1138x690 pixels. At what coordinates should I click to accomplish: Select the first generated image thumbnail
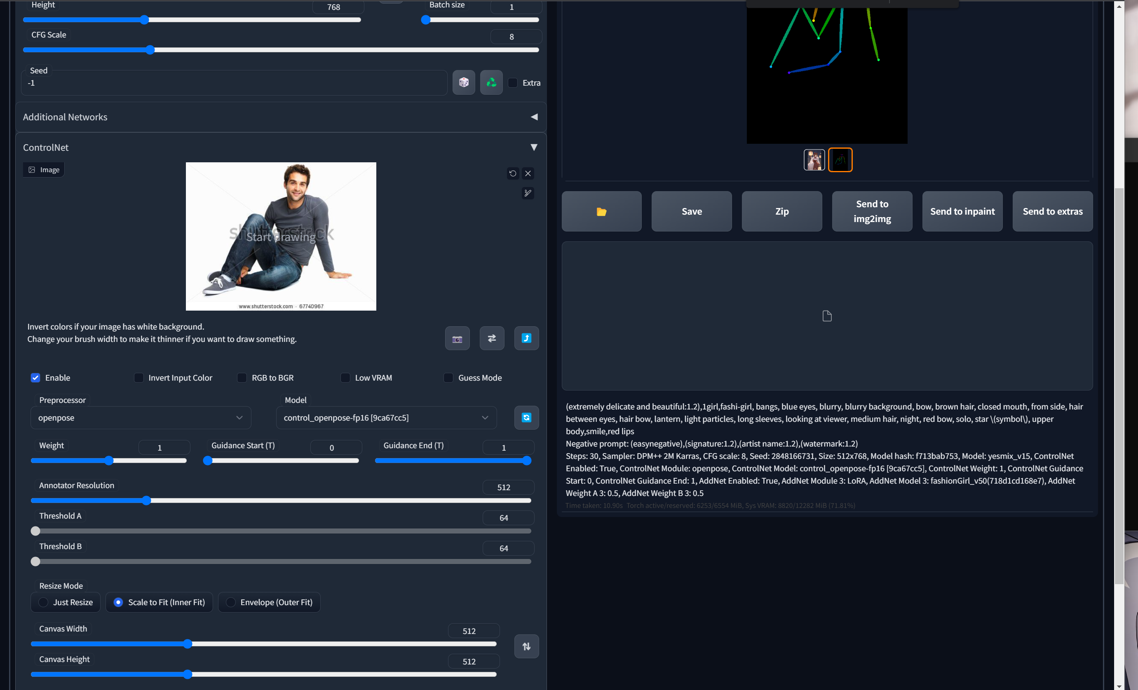tap(814, 160)
